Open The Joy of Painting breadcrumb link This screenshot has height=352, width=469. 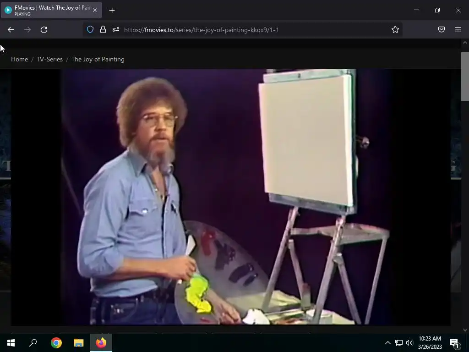point(98,59)
